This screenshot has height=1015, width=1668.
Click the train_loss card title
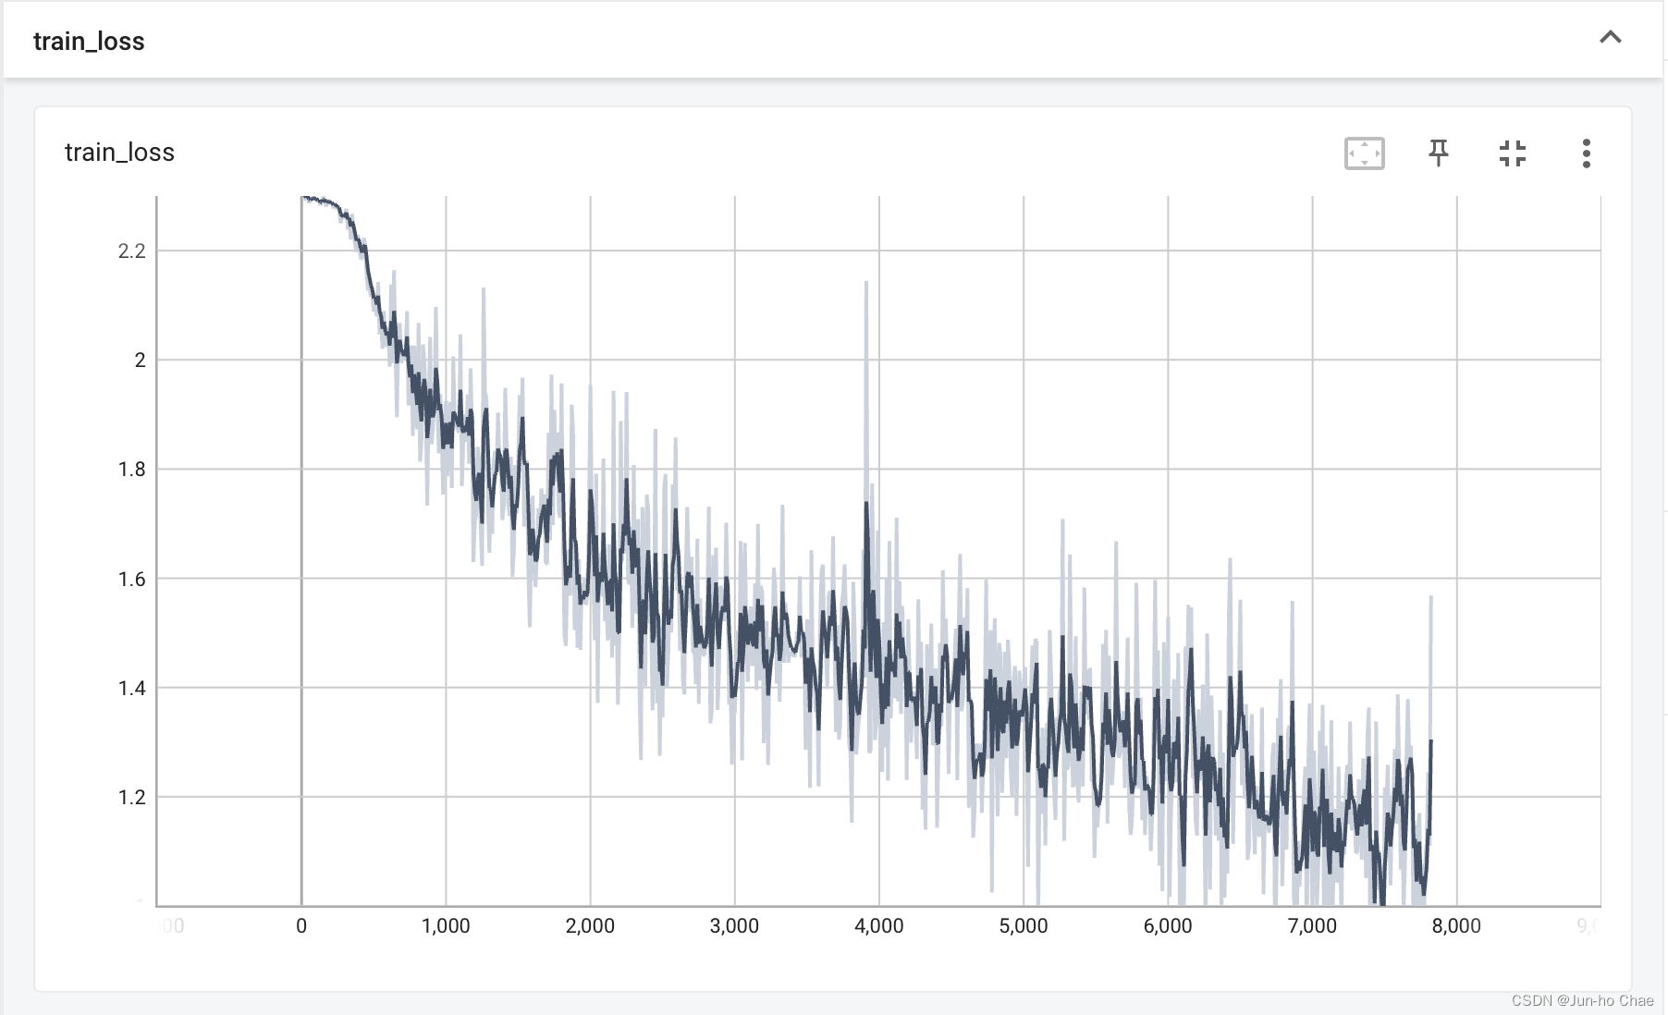pyautogui.click(x=119, y=153)
